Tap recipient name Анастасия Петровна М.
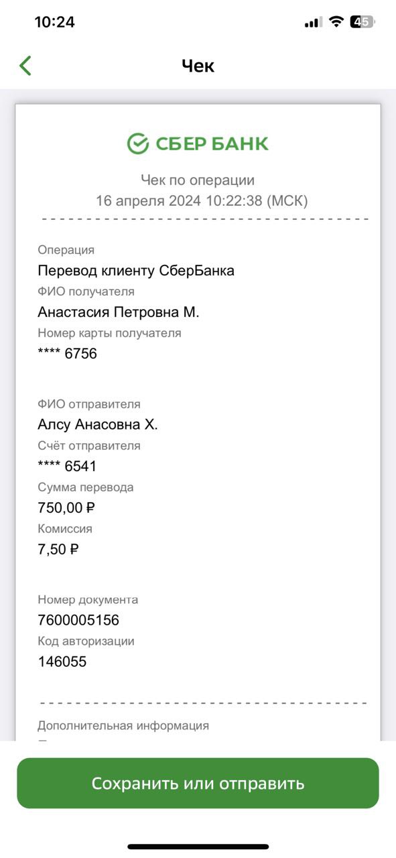396x858 pixels. pos(119,312)
